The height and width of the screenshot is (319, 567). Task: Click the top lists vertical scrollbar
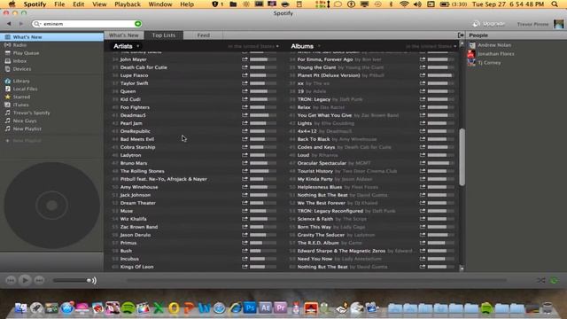click(462, 157)
